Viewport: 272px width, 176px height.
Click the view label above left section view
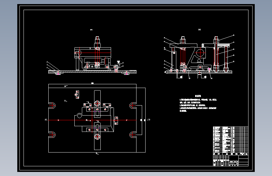click(x=91, y=30)
